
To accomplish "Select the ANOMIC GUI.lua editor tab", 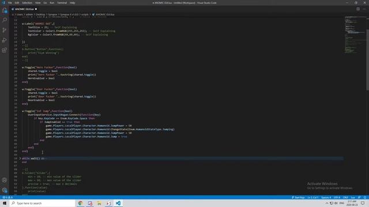I will (x=24, y=9).
